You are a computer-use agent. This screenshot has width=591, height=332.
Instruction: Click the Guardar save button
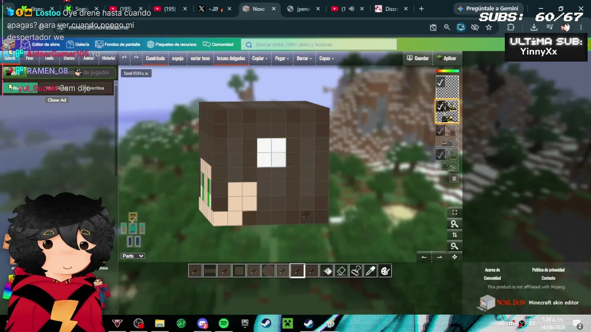[x=418, y=58]
